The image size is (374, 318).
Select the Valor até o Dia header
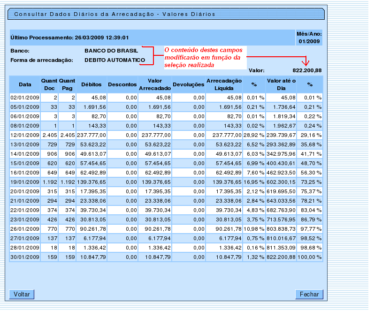click(281, 84)
